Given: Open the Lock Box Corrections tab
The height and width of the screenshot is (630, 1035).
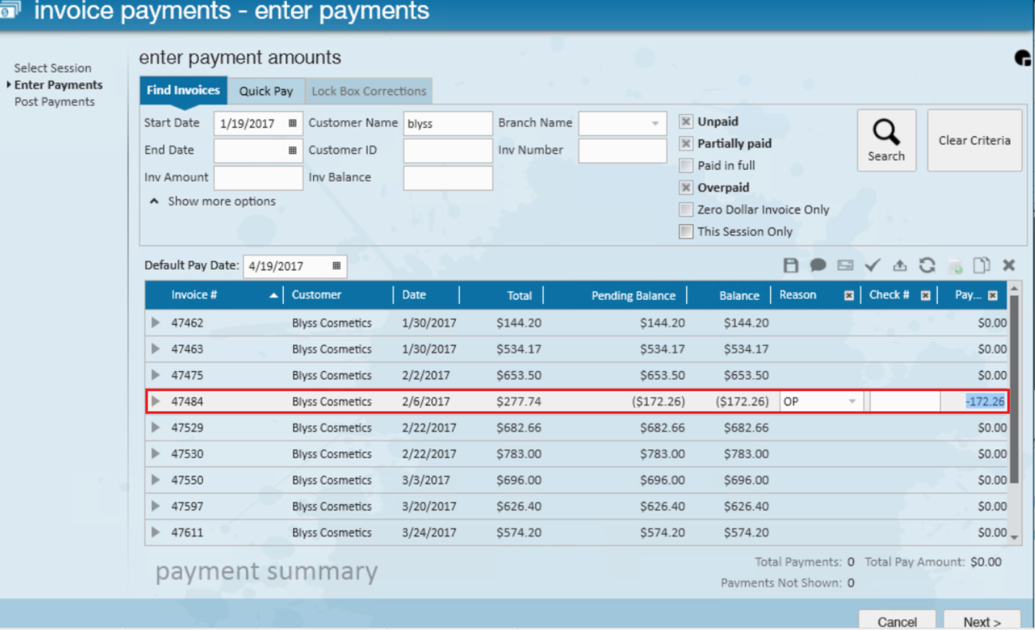Looking at the screenshot, I should point(369,91).
